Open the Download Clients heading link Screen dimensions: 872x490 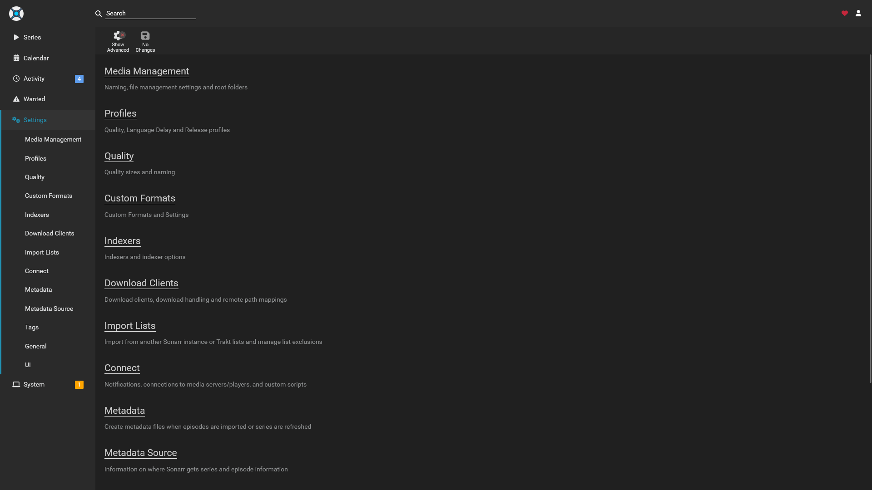coord(141,283)
